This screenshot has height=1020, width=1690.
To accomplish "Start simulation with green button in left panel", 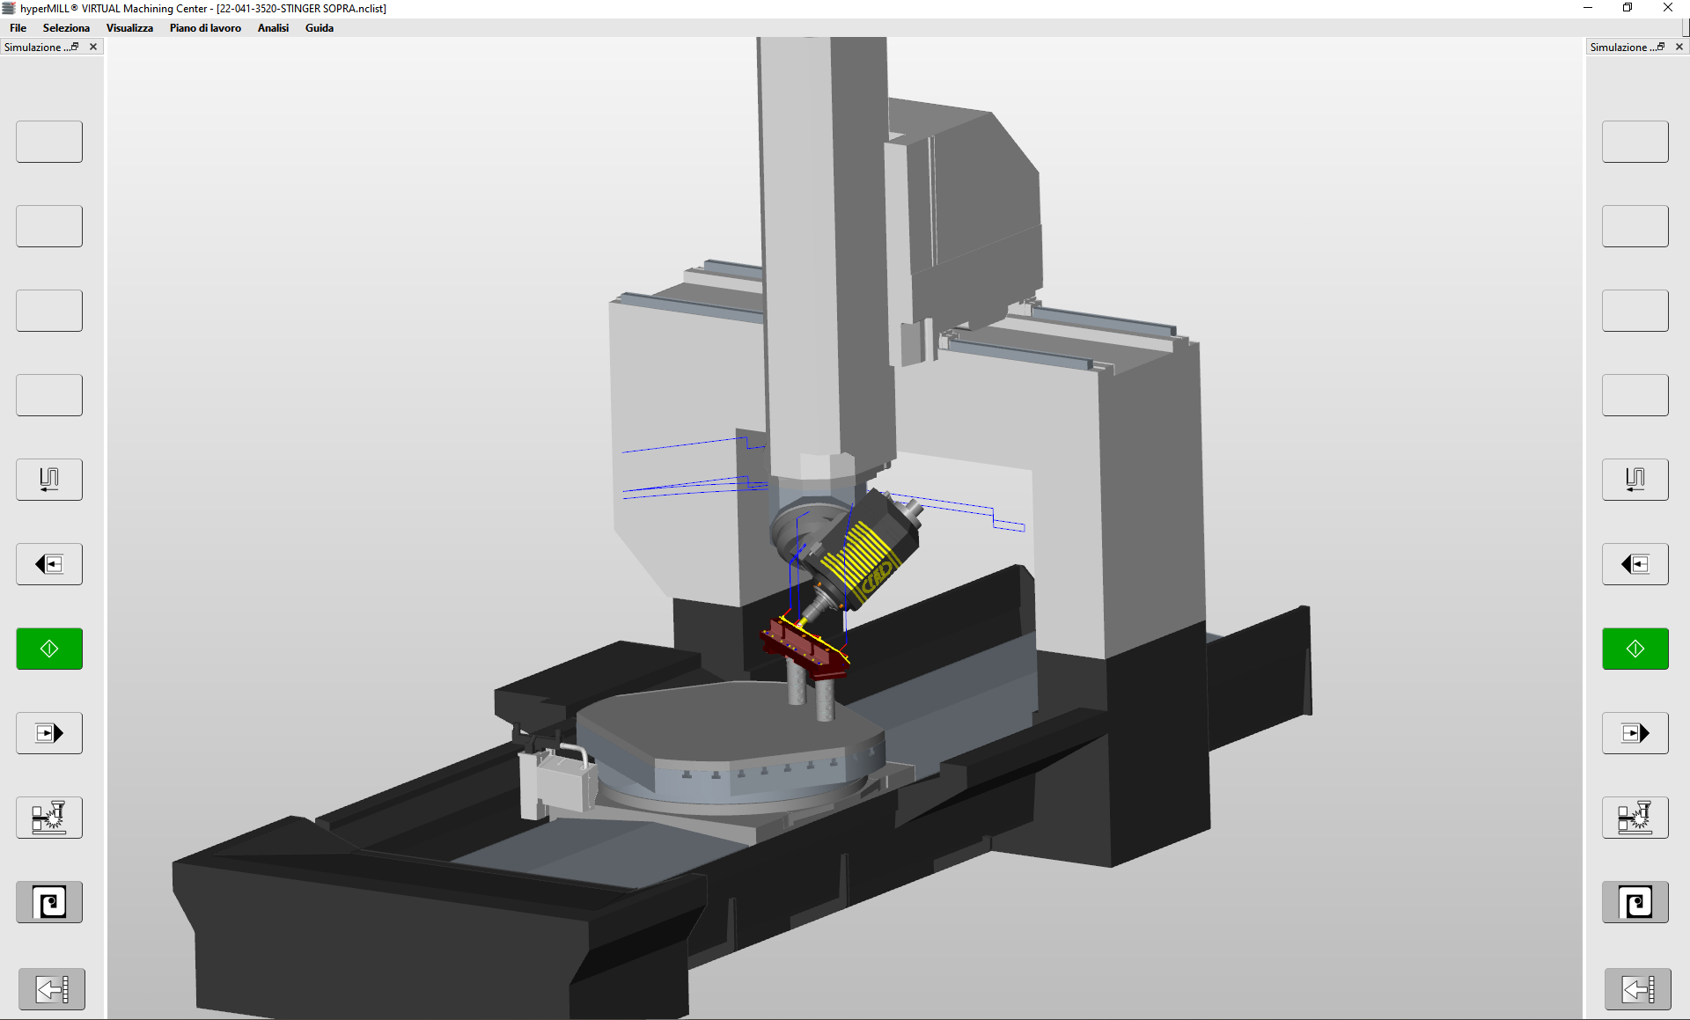I will pos(49,649).
